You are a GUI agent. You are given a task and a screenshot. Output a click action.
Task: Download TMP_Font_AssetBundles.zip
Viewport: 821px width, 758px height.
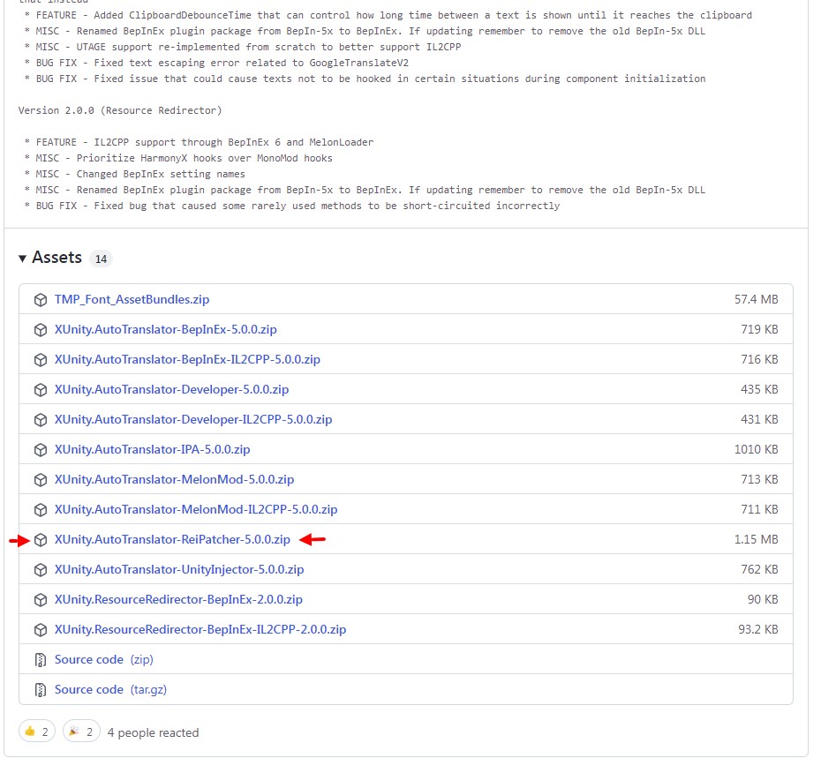point(132,299)
